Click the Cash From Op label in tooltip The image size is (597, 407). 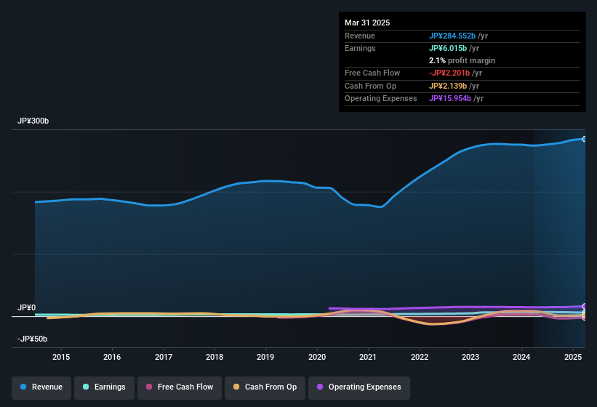370,86
